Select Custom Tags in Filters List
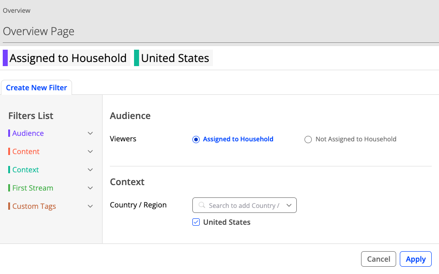Viewport: 439px width, 274px height. click(x=34, y=206)
